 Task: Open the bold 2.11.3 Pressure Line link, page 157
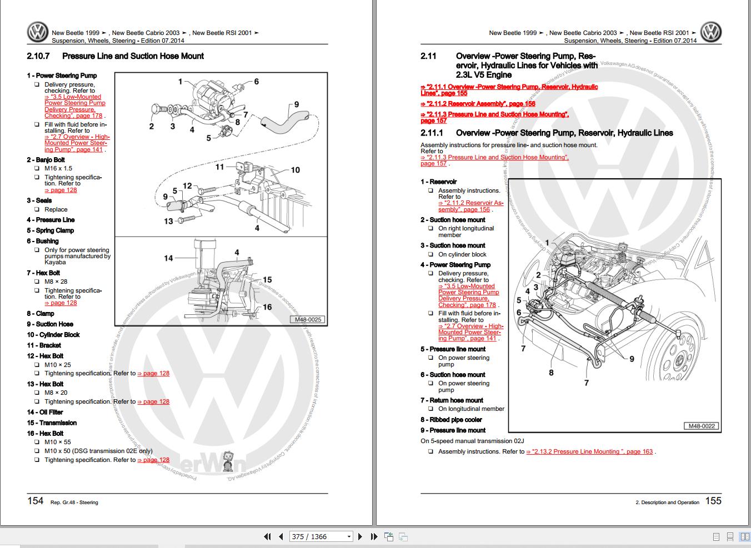pyautogui.click(x=494, y=117)
